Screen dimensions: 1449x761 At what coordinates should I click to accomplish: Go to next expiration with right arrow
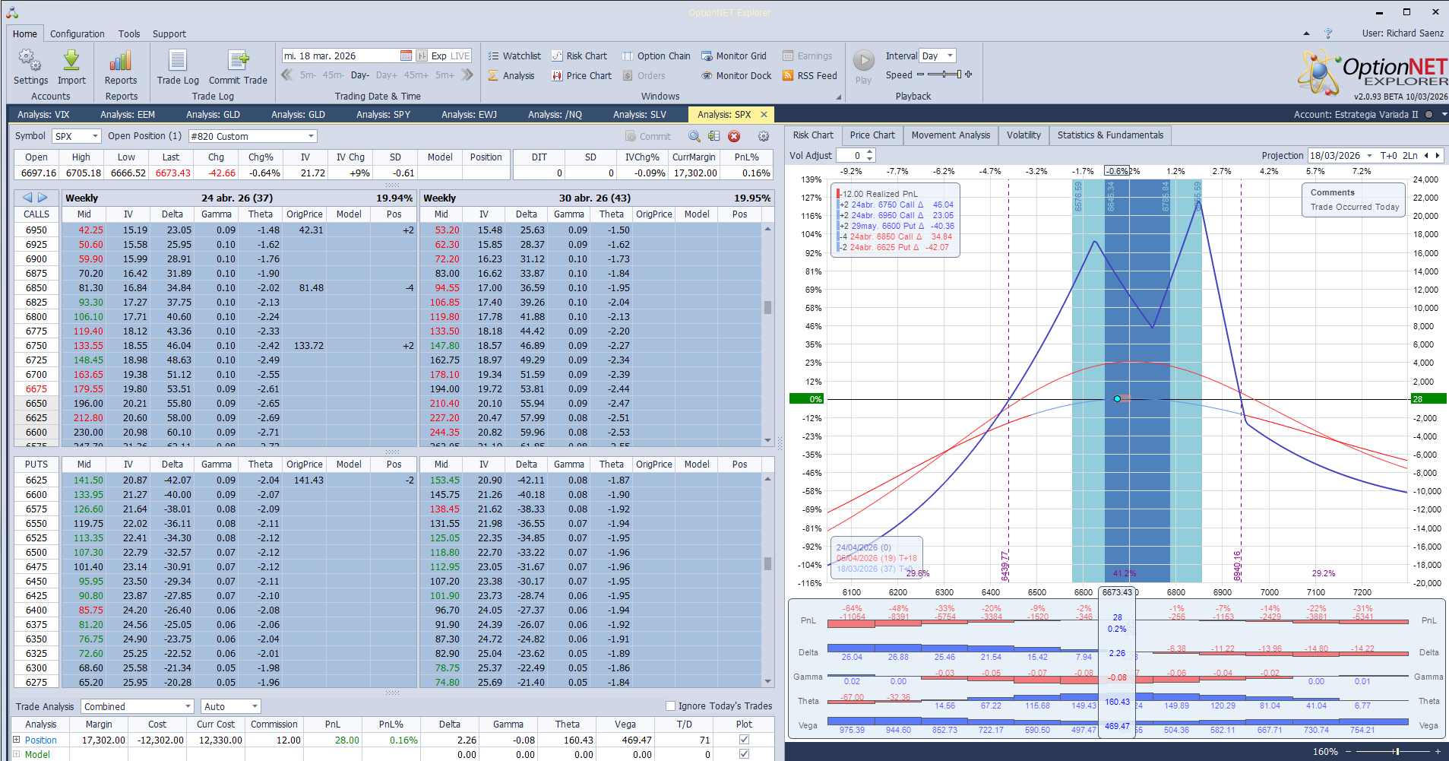point(43,198)
